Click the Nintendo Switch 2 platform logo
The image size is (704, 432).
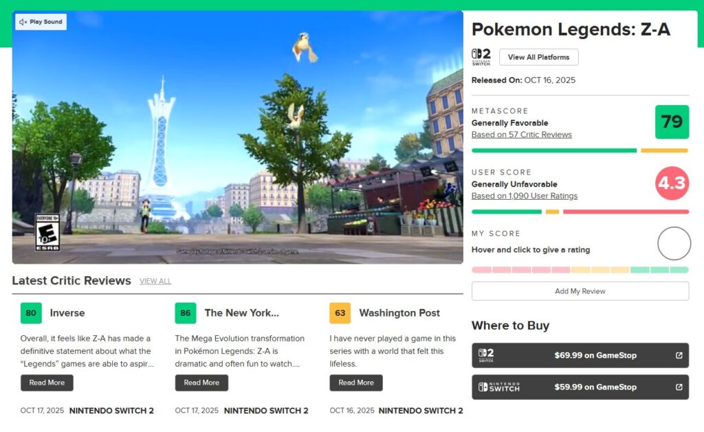481,56
